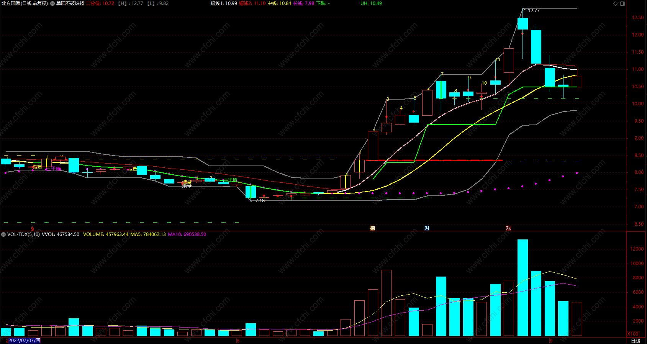Click candle numbered 11 label

coord(498,60)
